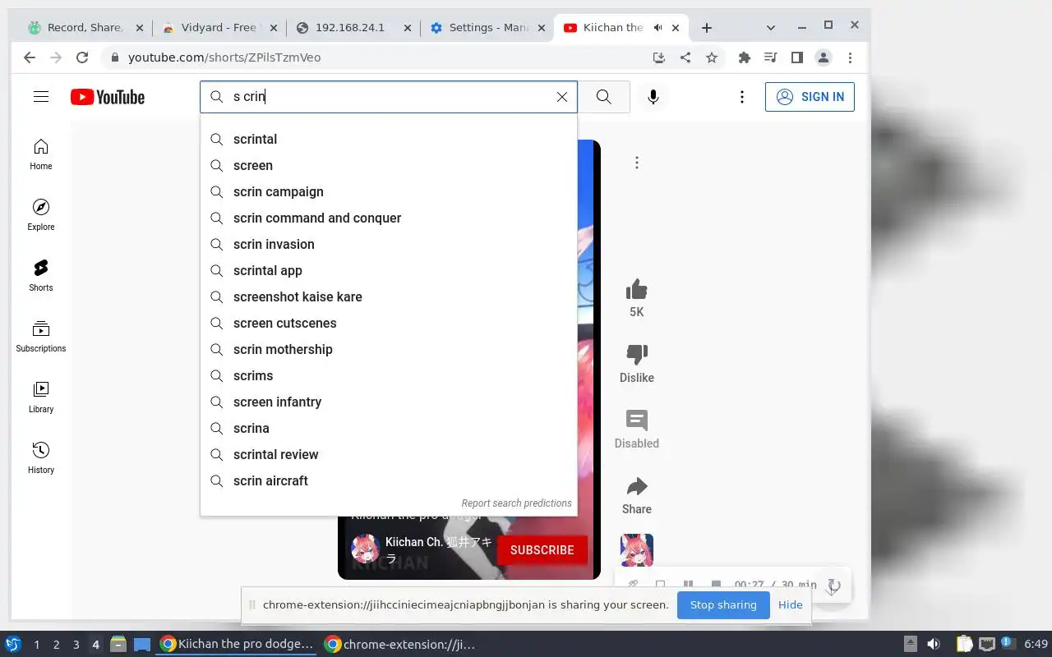This screenshot has height=657, width=1052.
Task: Click the magnifier search submit button
Action: point(604,97)
